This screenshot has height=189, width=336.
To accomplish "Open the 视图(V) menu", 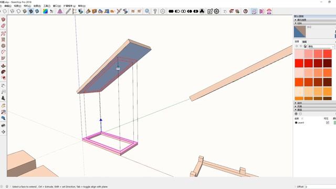I will point(17,6).
